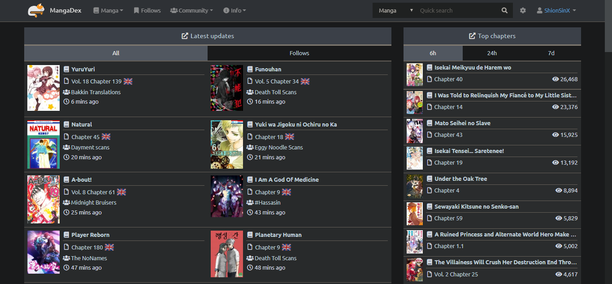Click the eye views icon showing 15,925
612x284 pixels.
556,135
